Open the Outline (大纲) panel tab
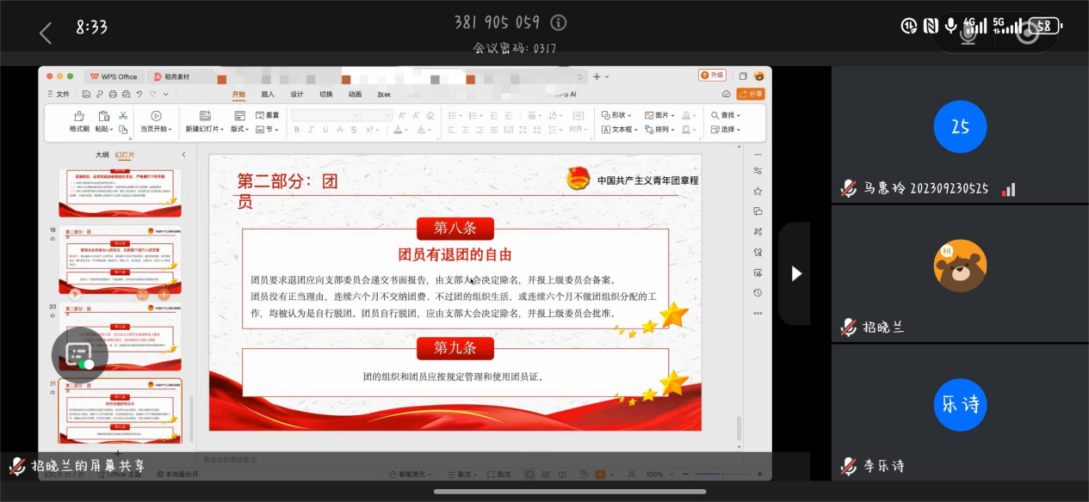 [x=102, y=155]
